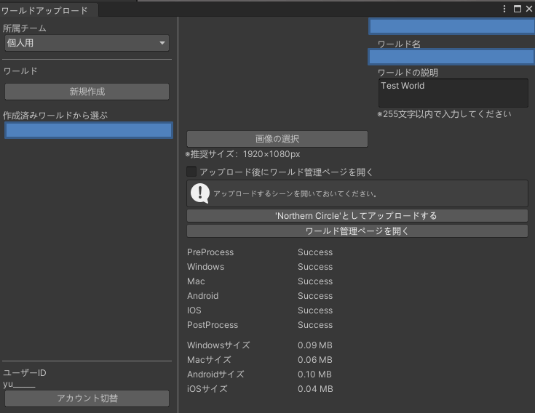Viewport: 535px width, 413px height.
Task: Upload as 'Northern Circle' button
Action: (x=357, y=216)
